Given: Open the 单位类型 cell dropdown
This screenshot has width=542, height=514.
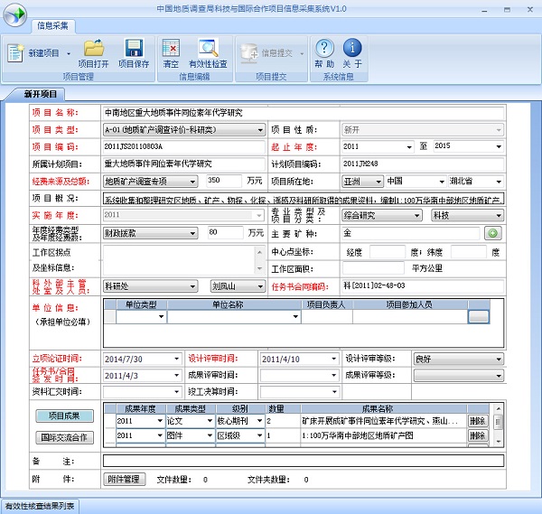Looking at the screenshot, I should point(161,317).
